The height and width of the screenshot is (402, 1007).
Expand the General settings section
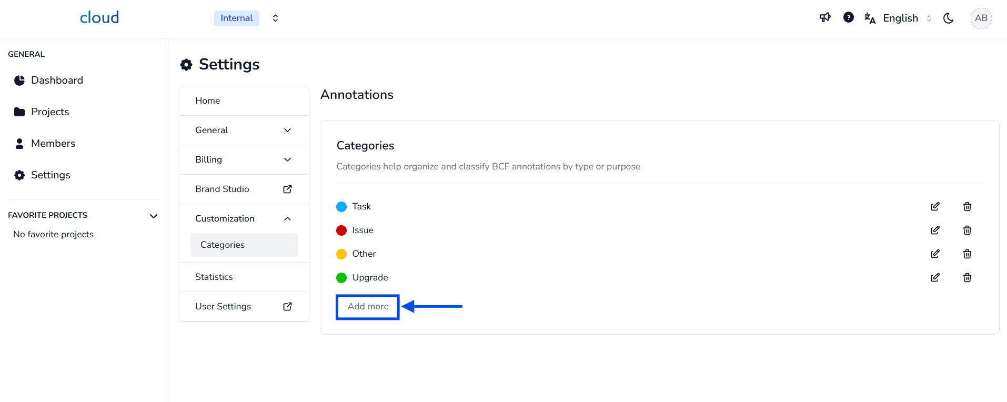click(287, 130)
